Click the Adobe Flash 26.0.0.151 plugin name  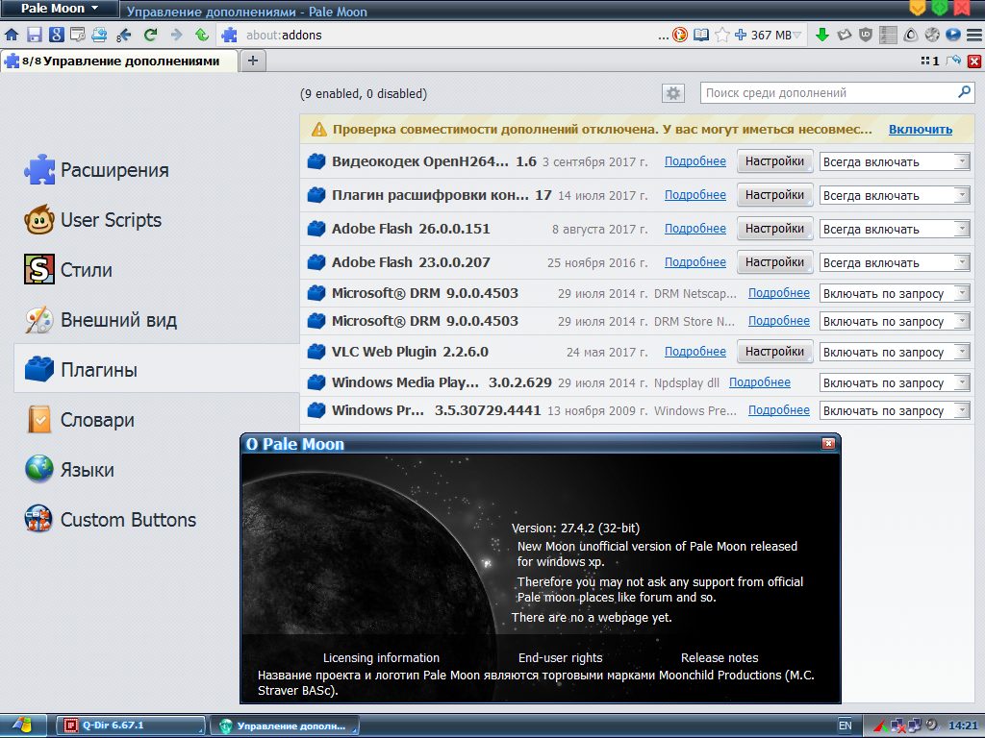(x=411, y=229)
